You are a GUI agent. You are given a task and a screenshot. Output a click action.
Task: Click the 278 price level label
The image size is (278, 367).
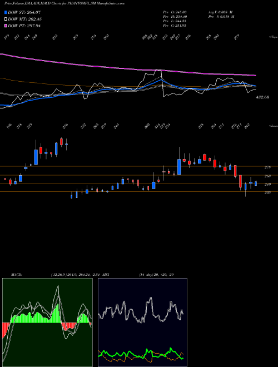(267, 167)
